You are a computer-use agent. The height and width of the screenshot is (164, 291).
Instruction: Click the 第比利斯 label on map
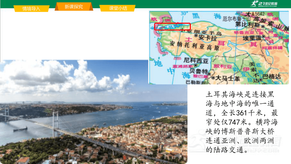(x=248, y=24)
